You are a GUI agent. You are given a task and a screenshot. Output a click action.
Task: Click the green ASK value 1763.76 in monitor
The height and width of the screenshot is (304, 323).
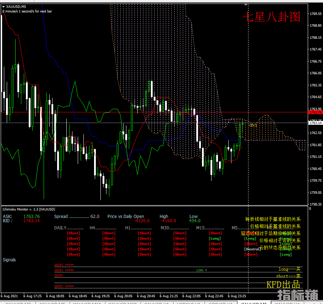(x=32, y=216)
